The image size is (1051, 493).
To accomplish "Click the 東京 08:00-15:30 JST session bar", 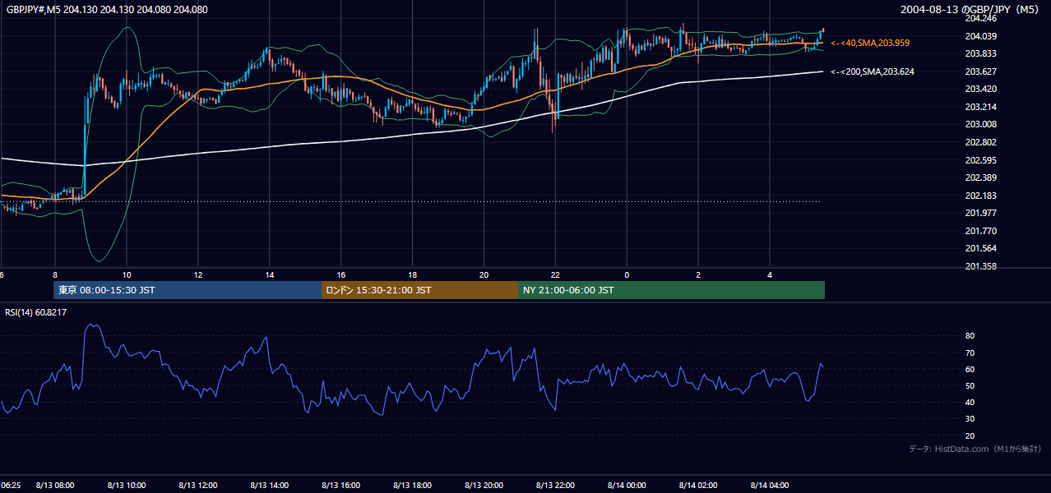I will point(188,290).
